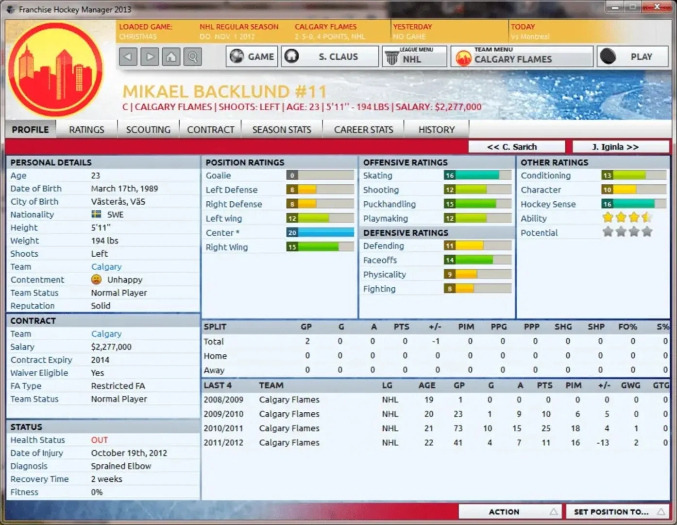Click the Calgary link under Contract
This screenshot has width=677, height=525.
[106, 334]
